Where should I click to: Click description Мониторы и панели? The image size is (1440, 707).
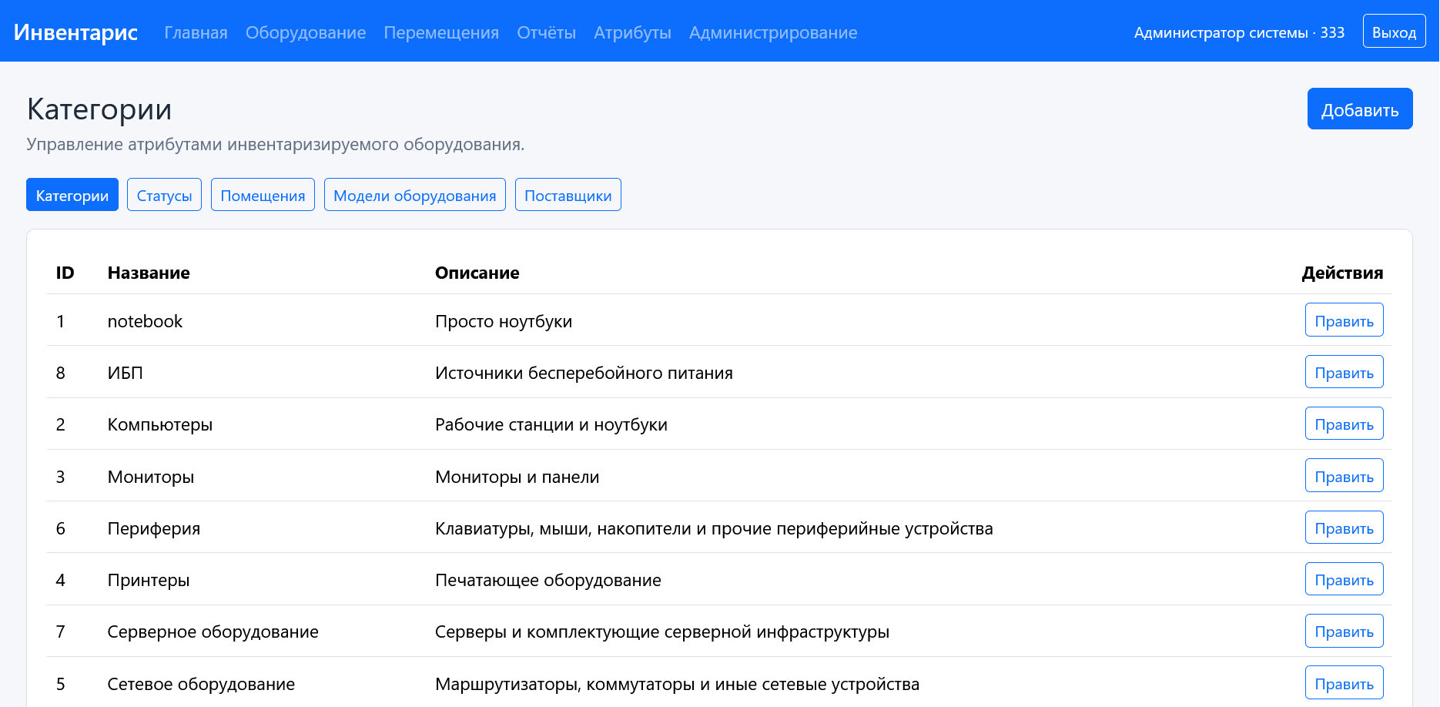[517, 477]
